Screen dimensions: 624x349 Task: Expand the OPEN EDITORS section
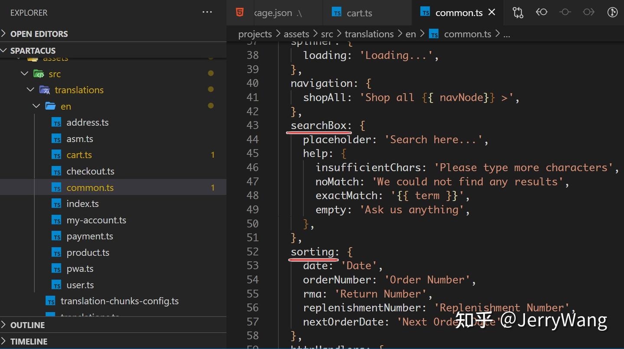coord(113,34)
